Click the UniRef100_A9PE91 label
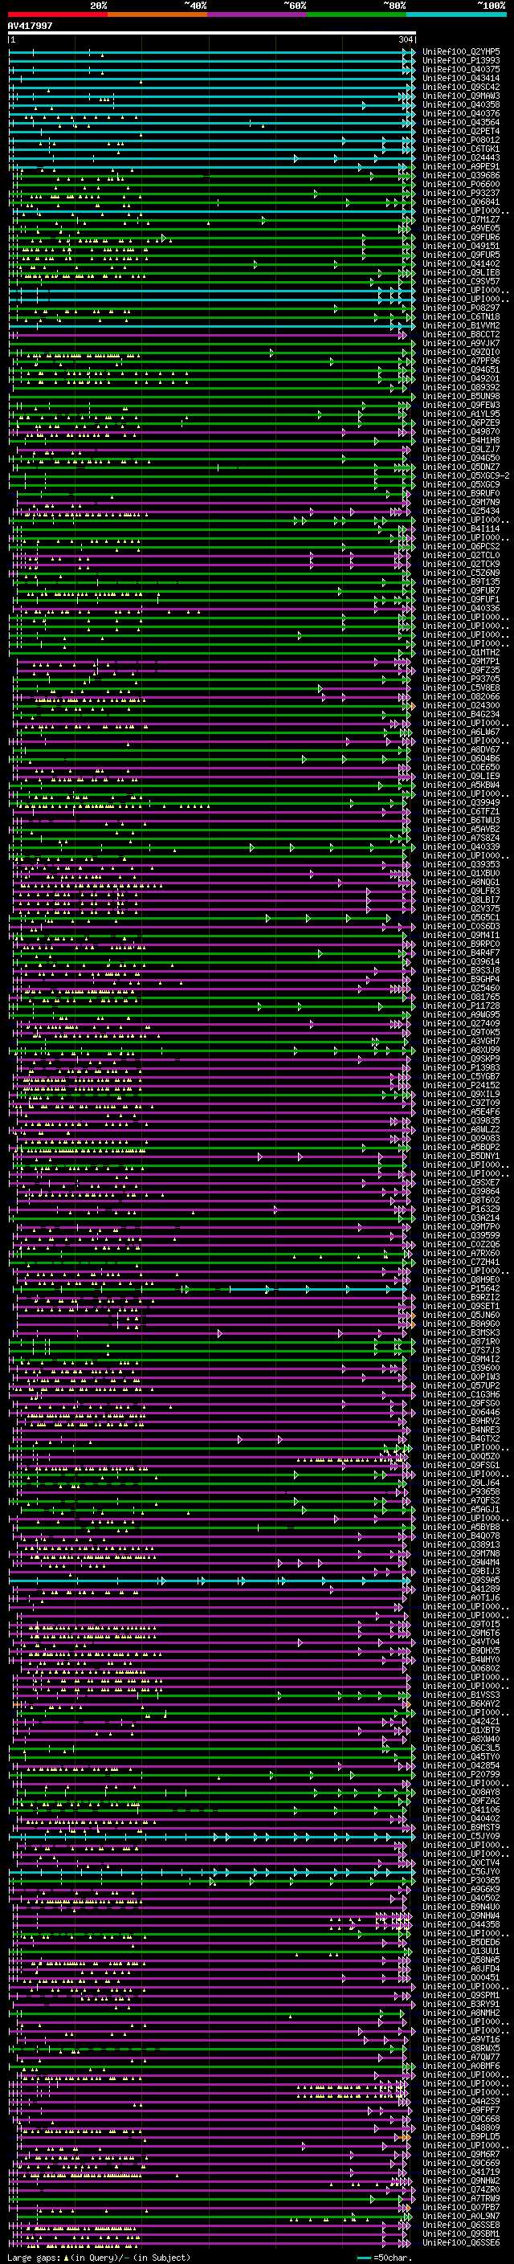 [461, 166]
